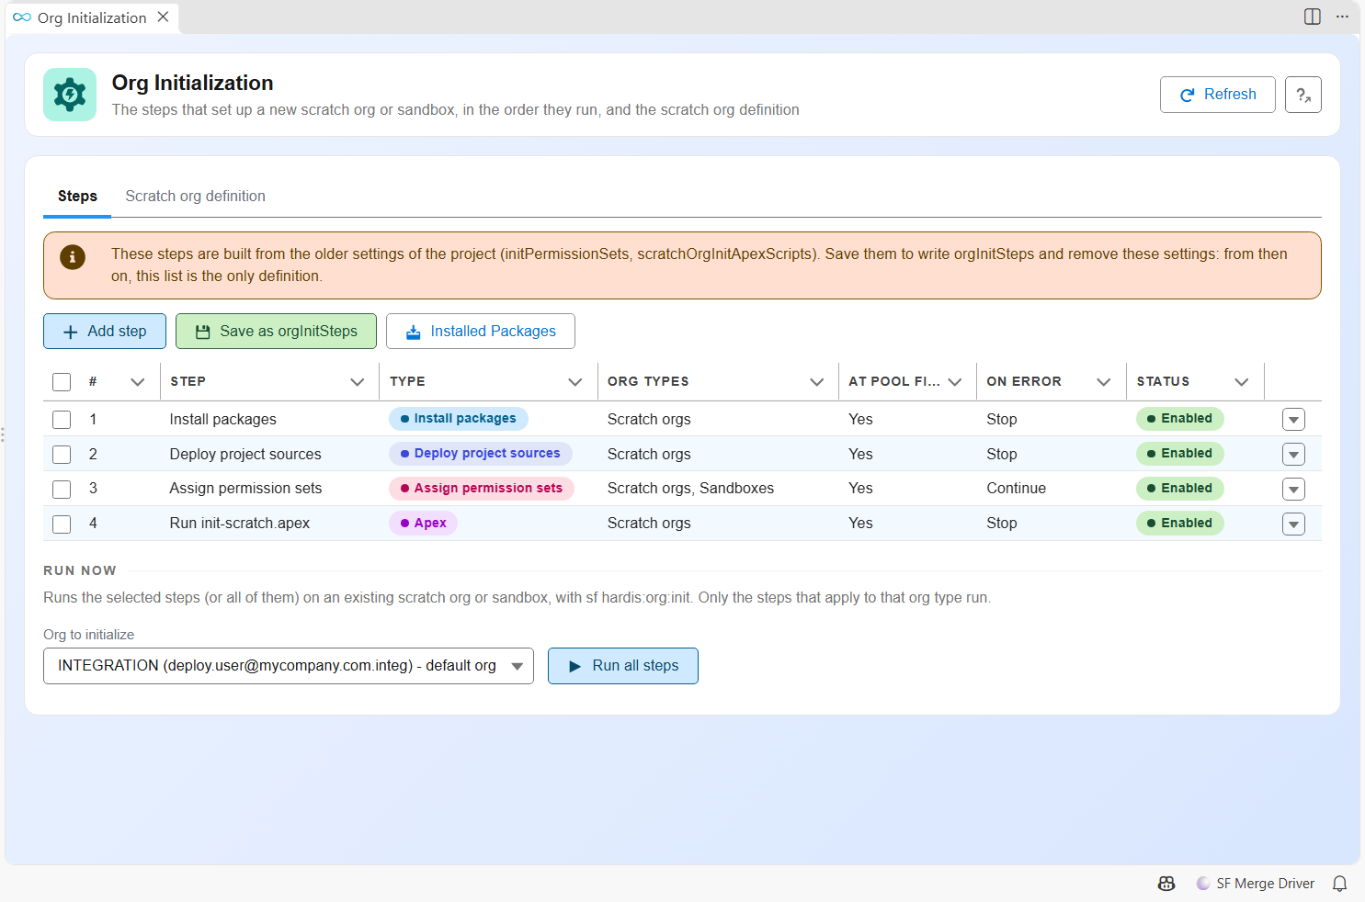This screenshot has height=902, width=1365.
Task: Click the help question mark icon button
Action: click(1303, 95)
